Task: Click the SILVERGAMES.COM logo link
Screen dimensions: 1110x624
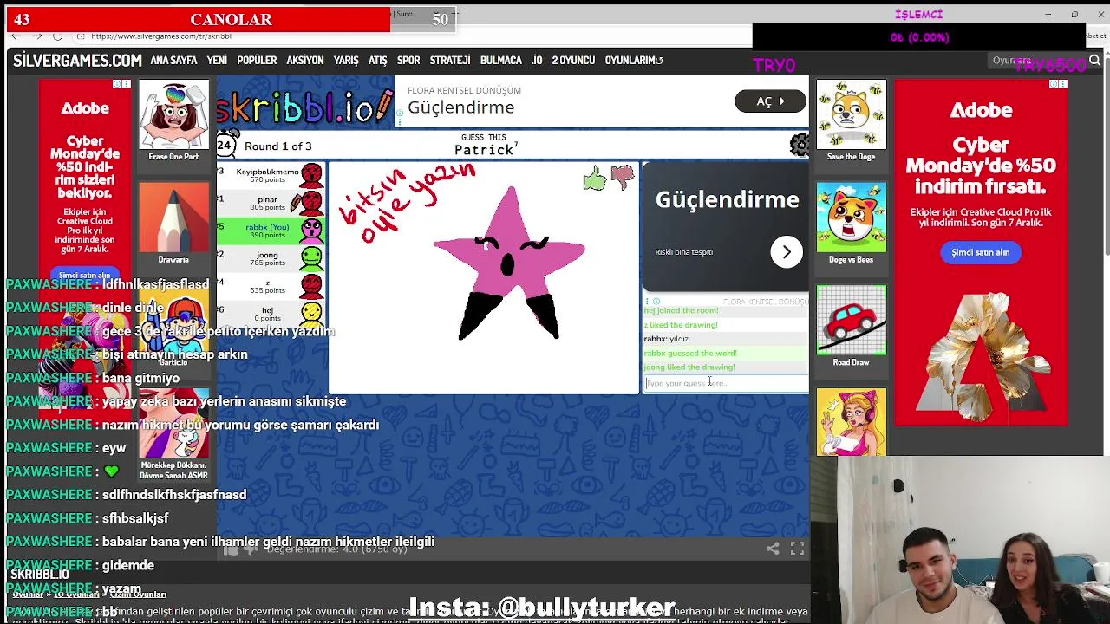Action: click(77, 61)
